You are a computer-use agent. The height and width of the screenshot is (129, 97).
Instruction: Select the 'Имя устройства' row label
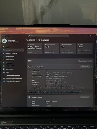(x=36, y=71)
